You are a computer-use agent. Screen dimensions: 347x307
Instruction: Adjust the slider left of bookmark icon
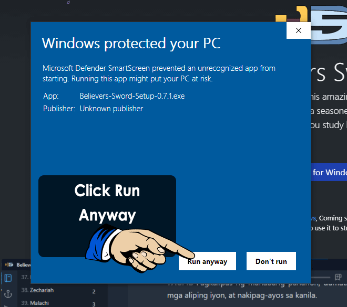[320, 277]
